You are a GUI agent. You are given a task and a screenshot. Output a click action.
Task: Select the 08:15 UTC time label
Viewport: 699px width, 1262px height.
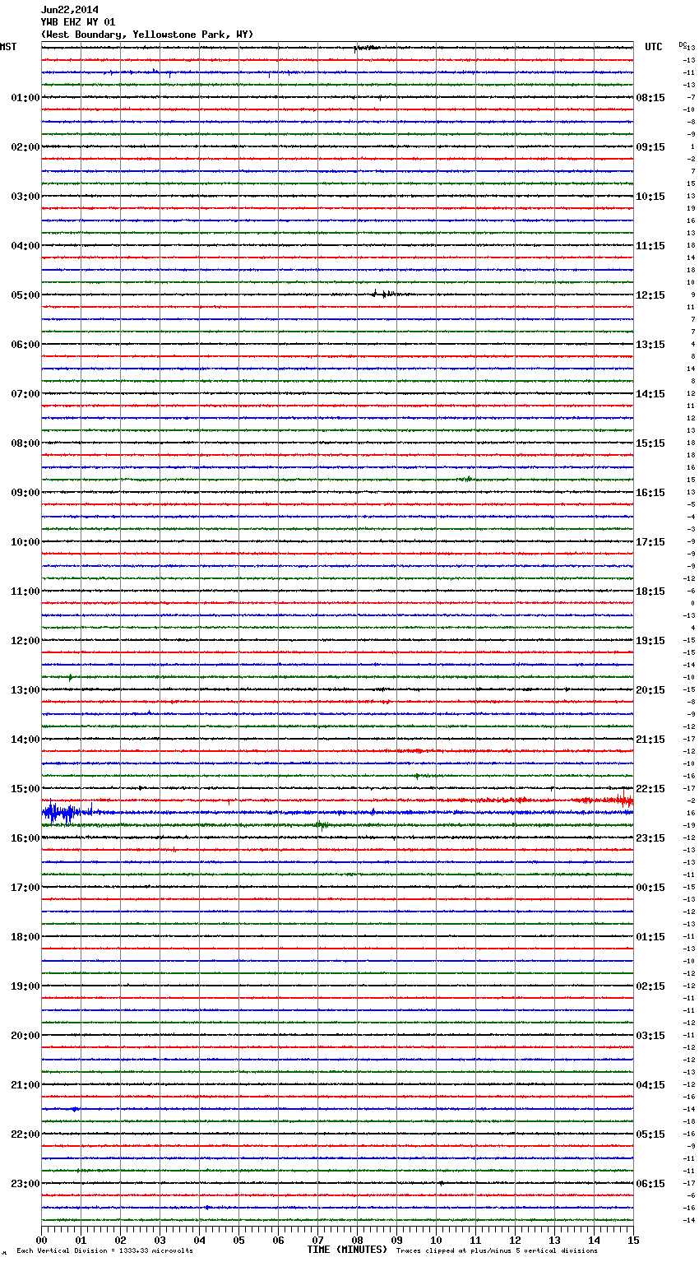coord(650,98)
